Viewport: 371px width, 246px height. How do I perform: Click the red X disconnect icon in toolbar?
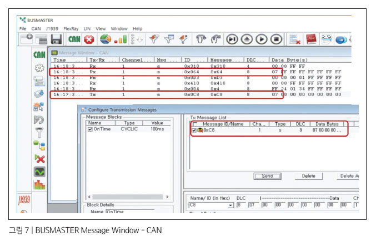[89, 39]
